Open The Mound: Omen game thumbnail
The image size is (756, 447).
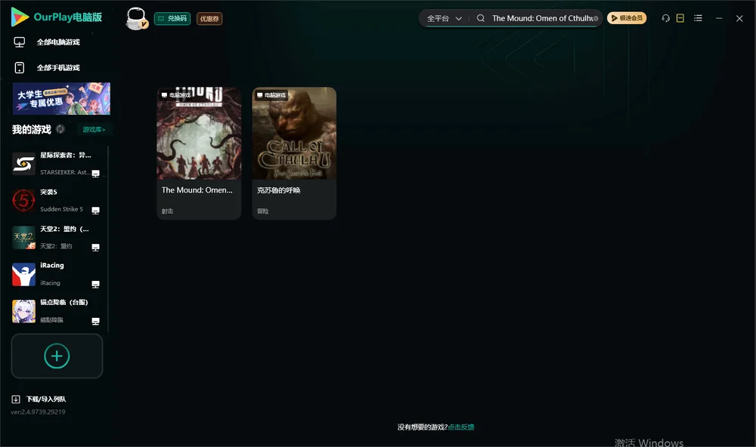pyautogui.click(x=199, y=134)
